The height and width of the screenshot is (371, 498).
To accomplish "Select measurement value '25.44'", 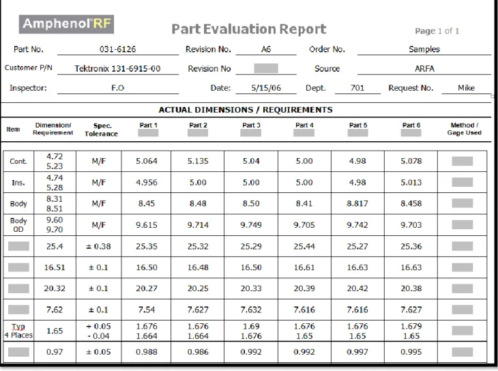I will tap(304, 246).
